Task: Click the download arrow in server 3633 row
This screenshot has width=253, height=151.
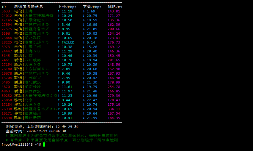Action: click(x=84, y=11)
